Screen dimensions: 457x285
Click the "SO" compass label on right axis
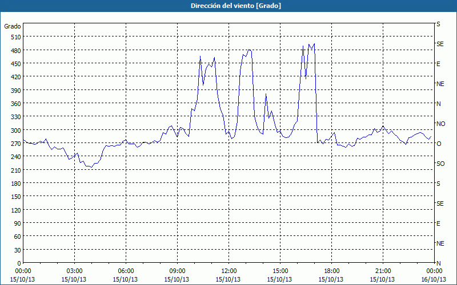pyautogui.click(x=440, y=164)
